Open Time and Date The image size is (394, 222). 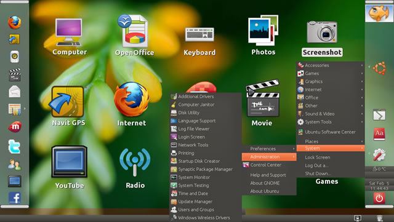pos(206,193)
